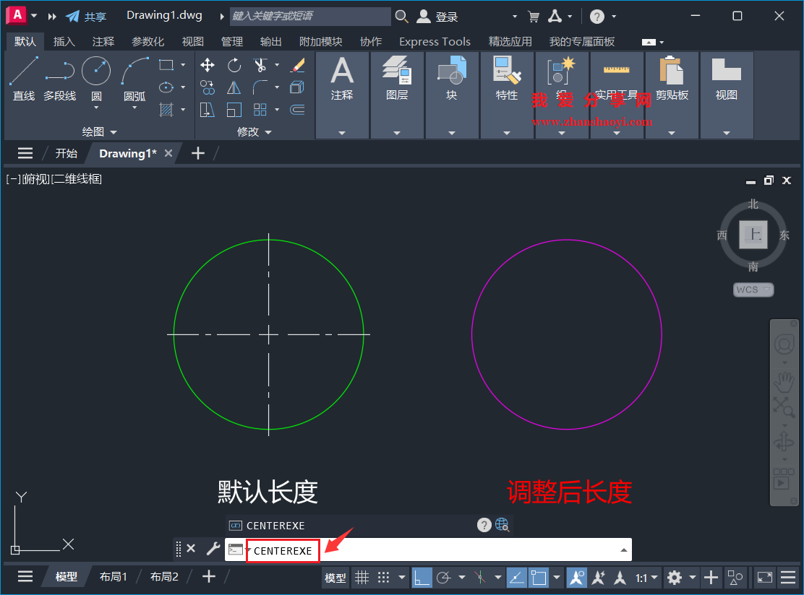Screen dimensions: 804x595
Task: Expand the 修改 panel options
Action: pos(268,131)
